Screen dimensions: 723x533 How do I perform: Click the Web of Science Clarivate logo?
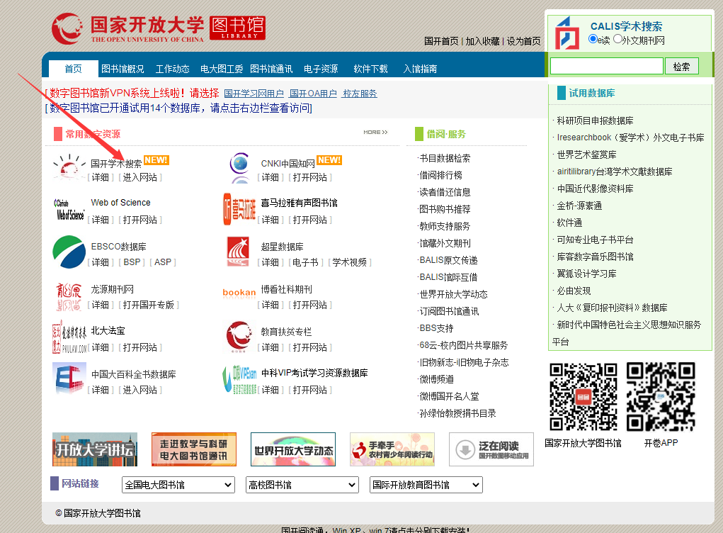click(69, 210)
